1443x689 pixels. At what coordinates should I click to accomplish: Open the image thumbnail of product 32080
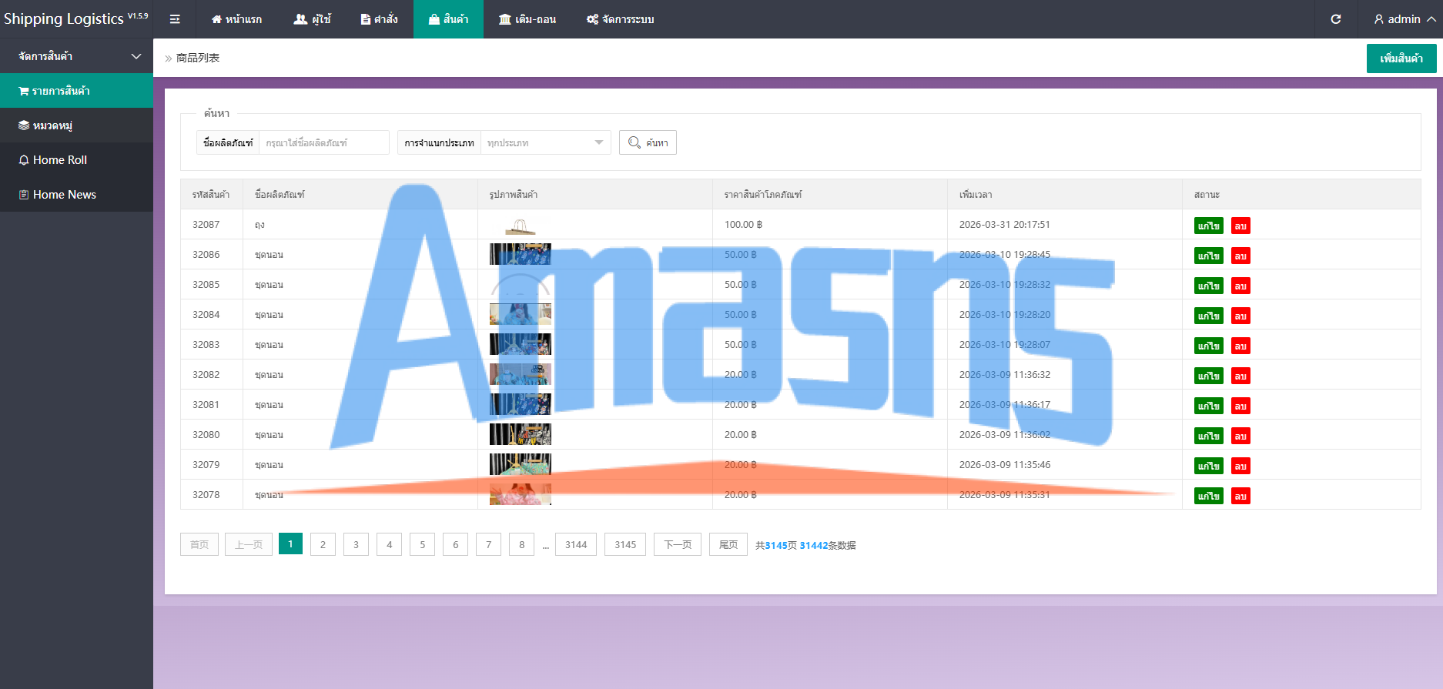[x=521, y=434]
